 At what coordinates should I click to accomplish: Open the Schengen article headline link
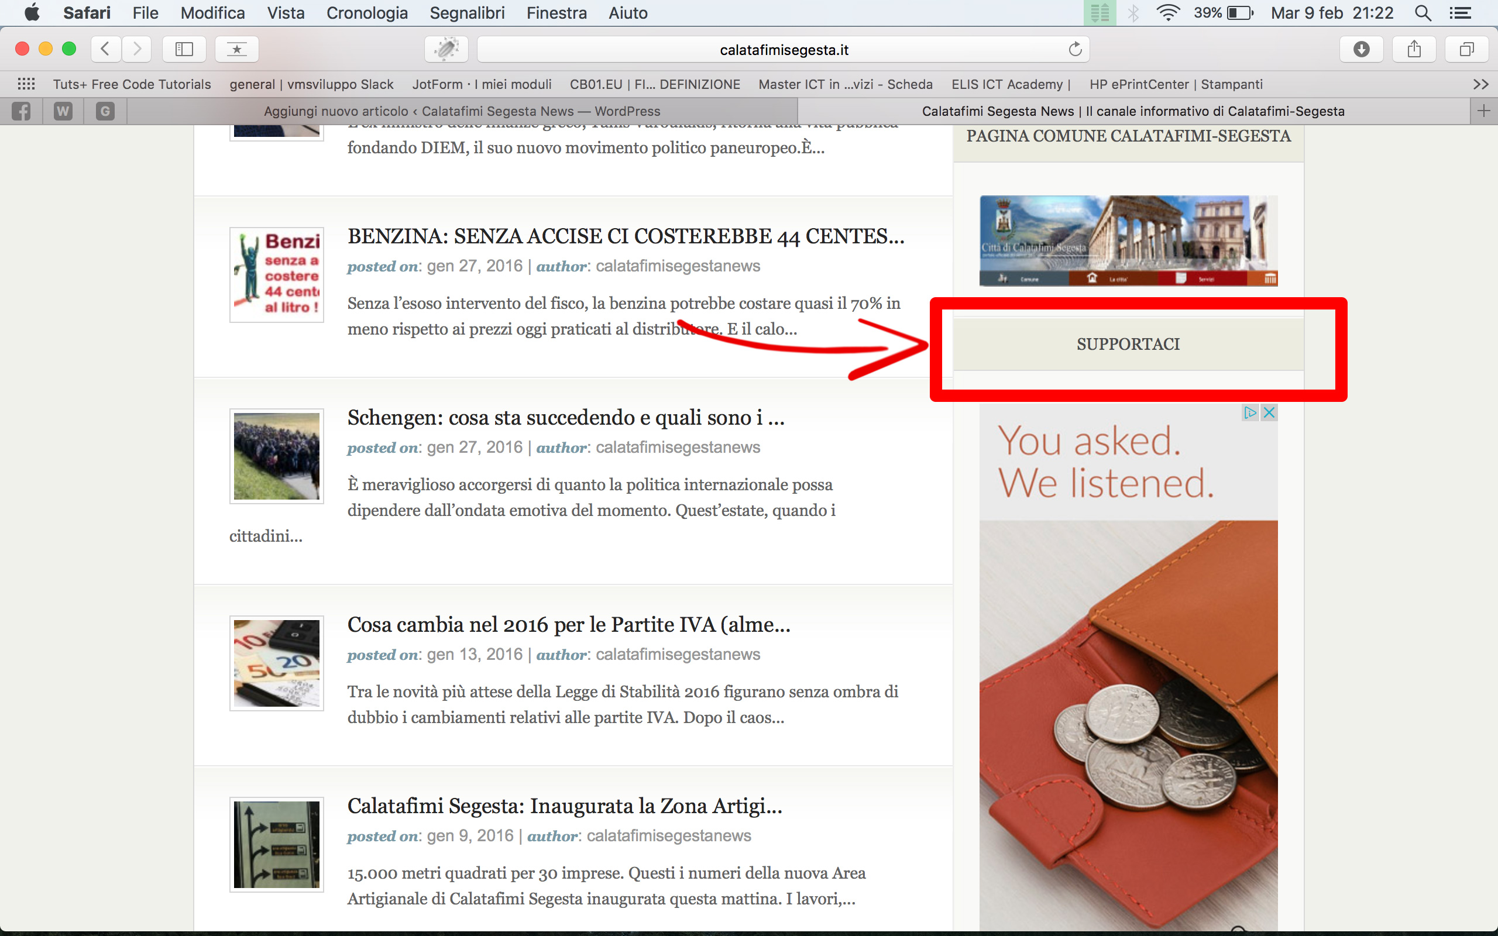566,417
